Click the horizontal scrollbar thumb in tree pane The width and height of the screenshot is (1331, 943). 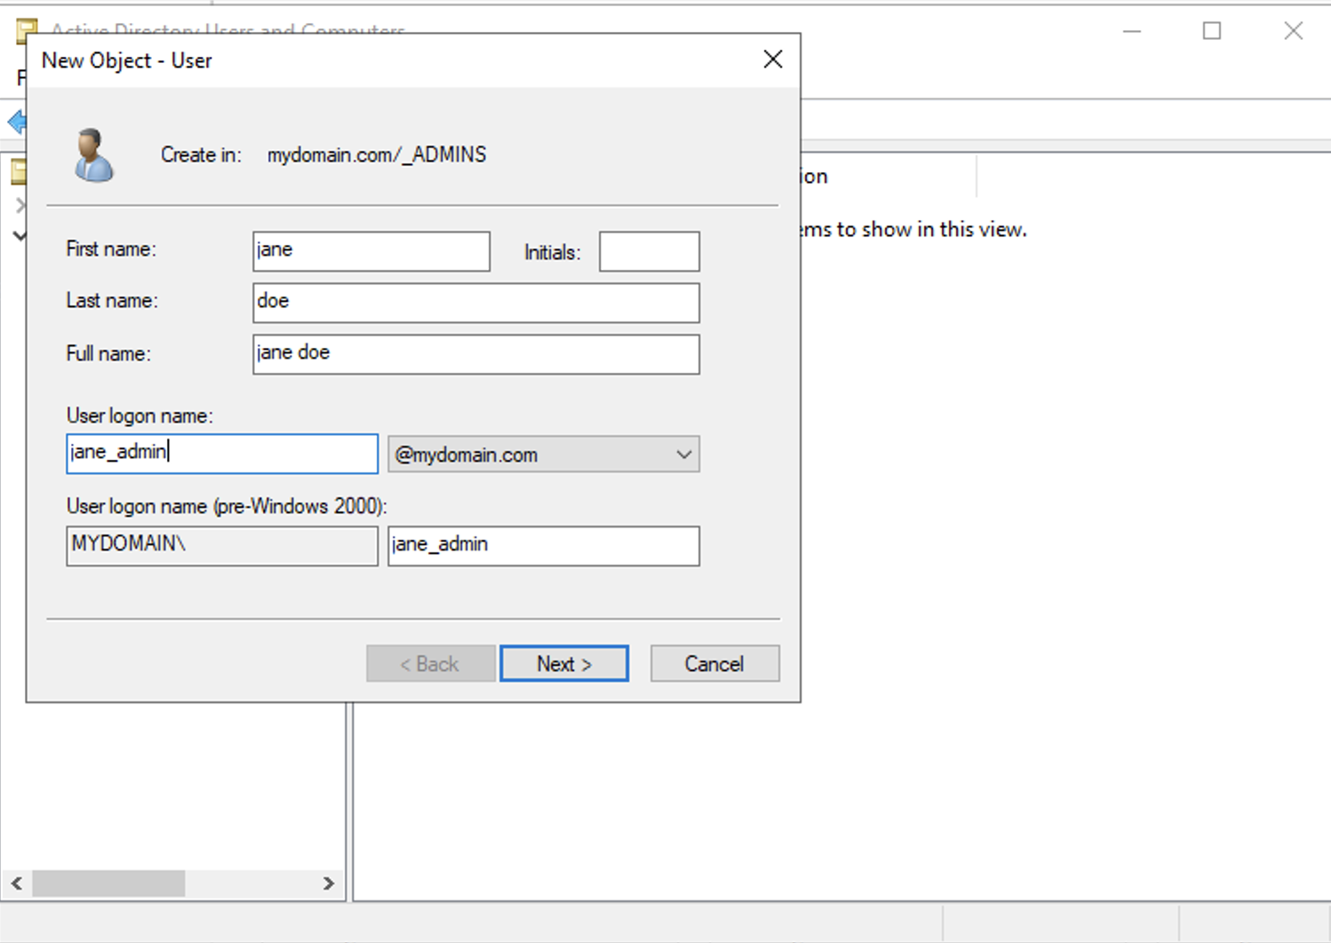point(109,884)
